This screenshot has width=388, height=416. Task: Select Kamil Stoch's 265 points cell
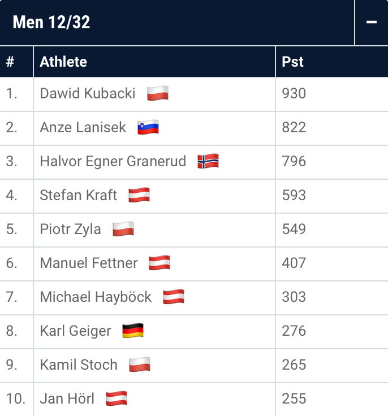[x=332, y=365]
